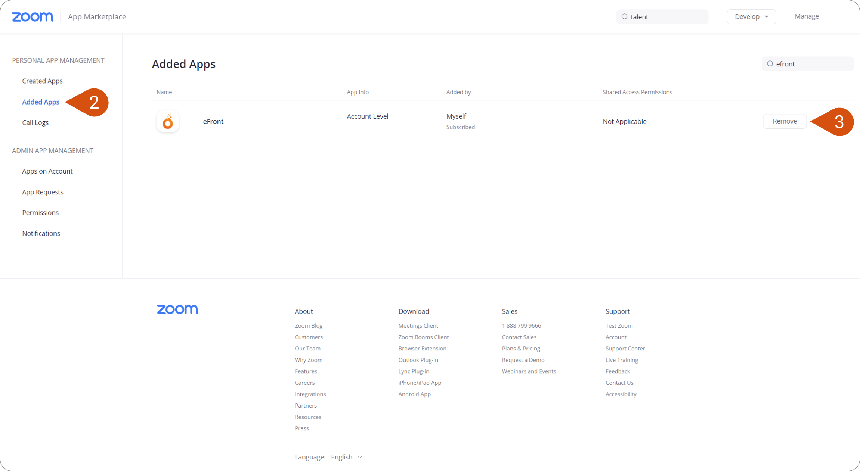The width and height of the screenshot is (860, 471).
Task: Click the Manage menu item
Action: pyautogui.click(x=807, y=16)
